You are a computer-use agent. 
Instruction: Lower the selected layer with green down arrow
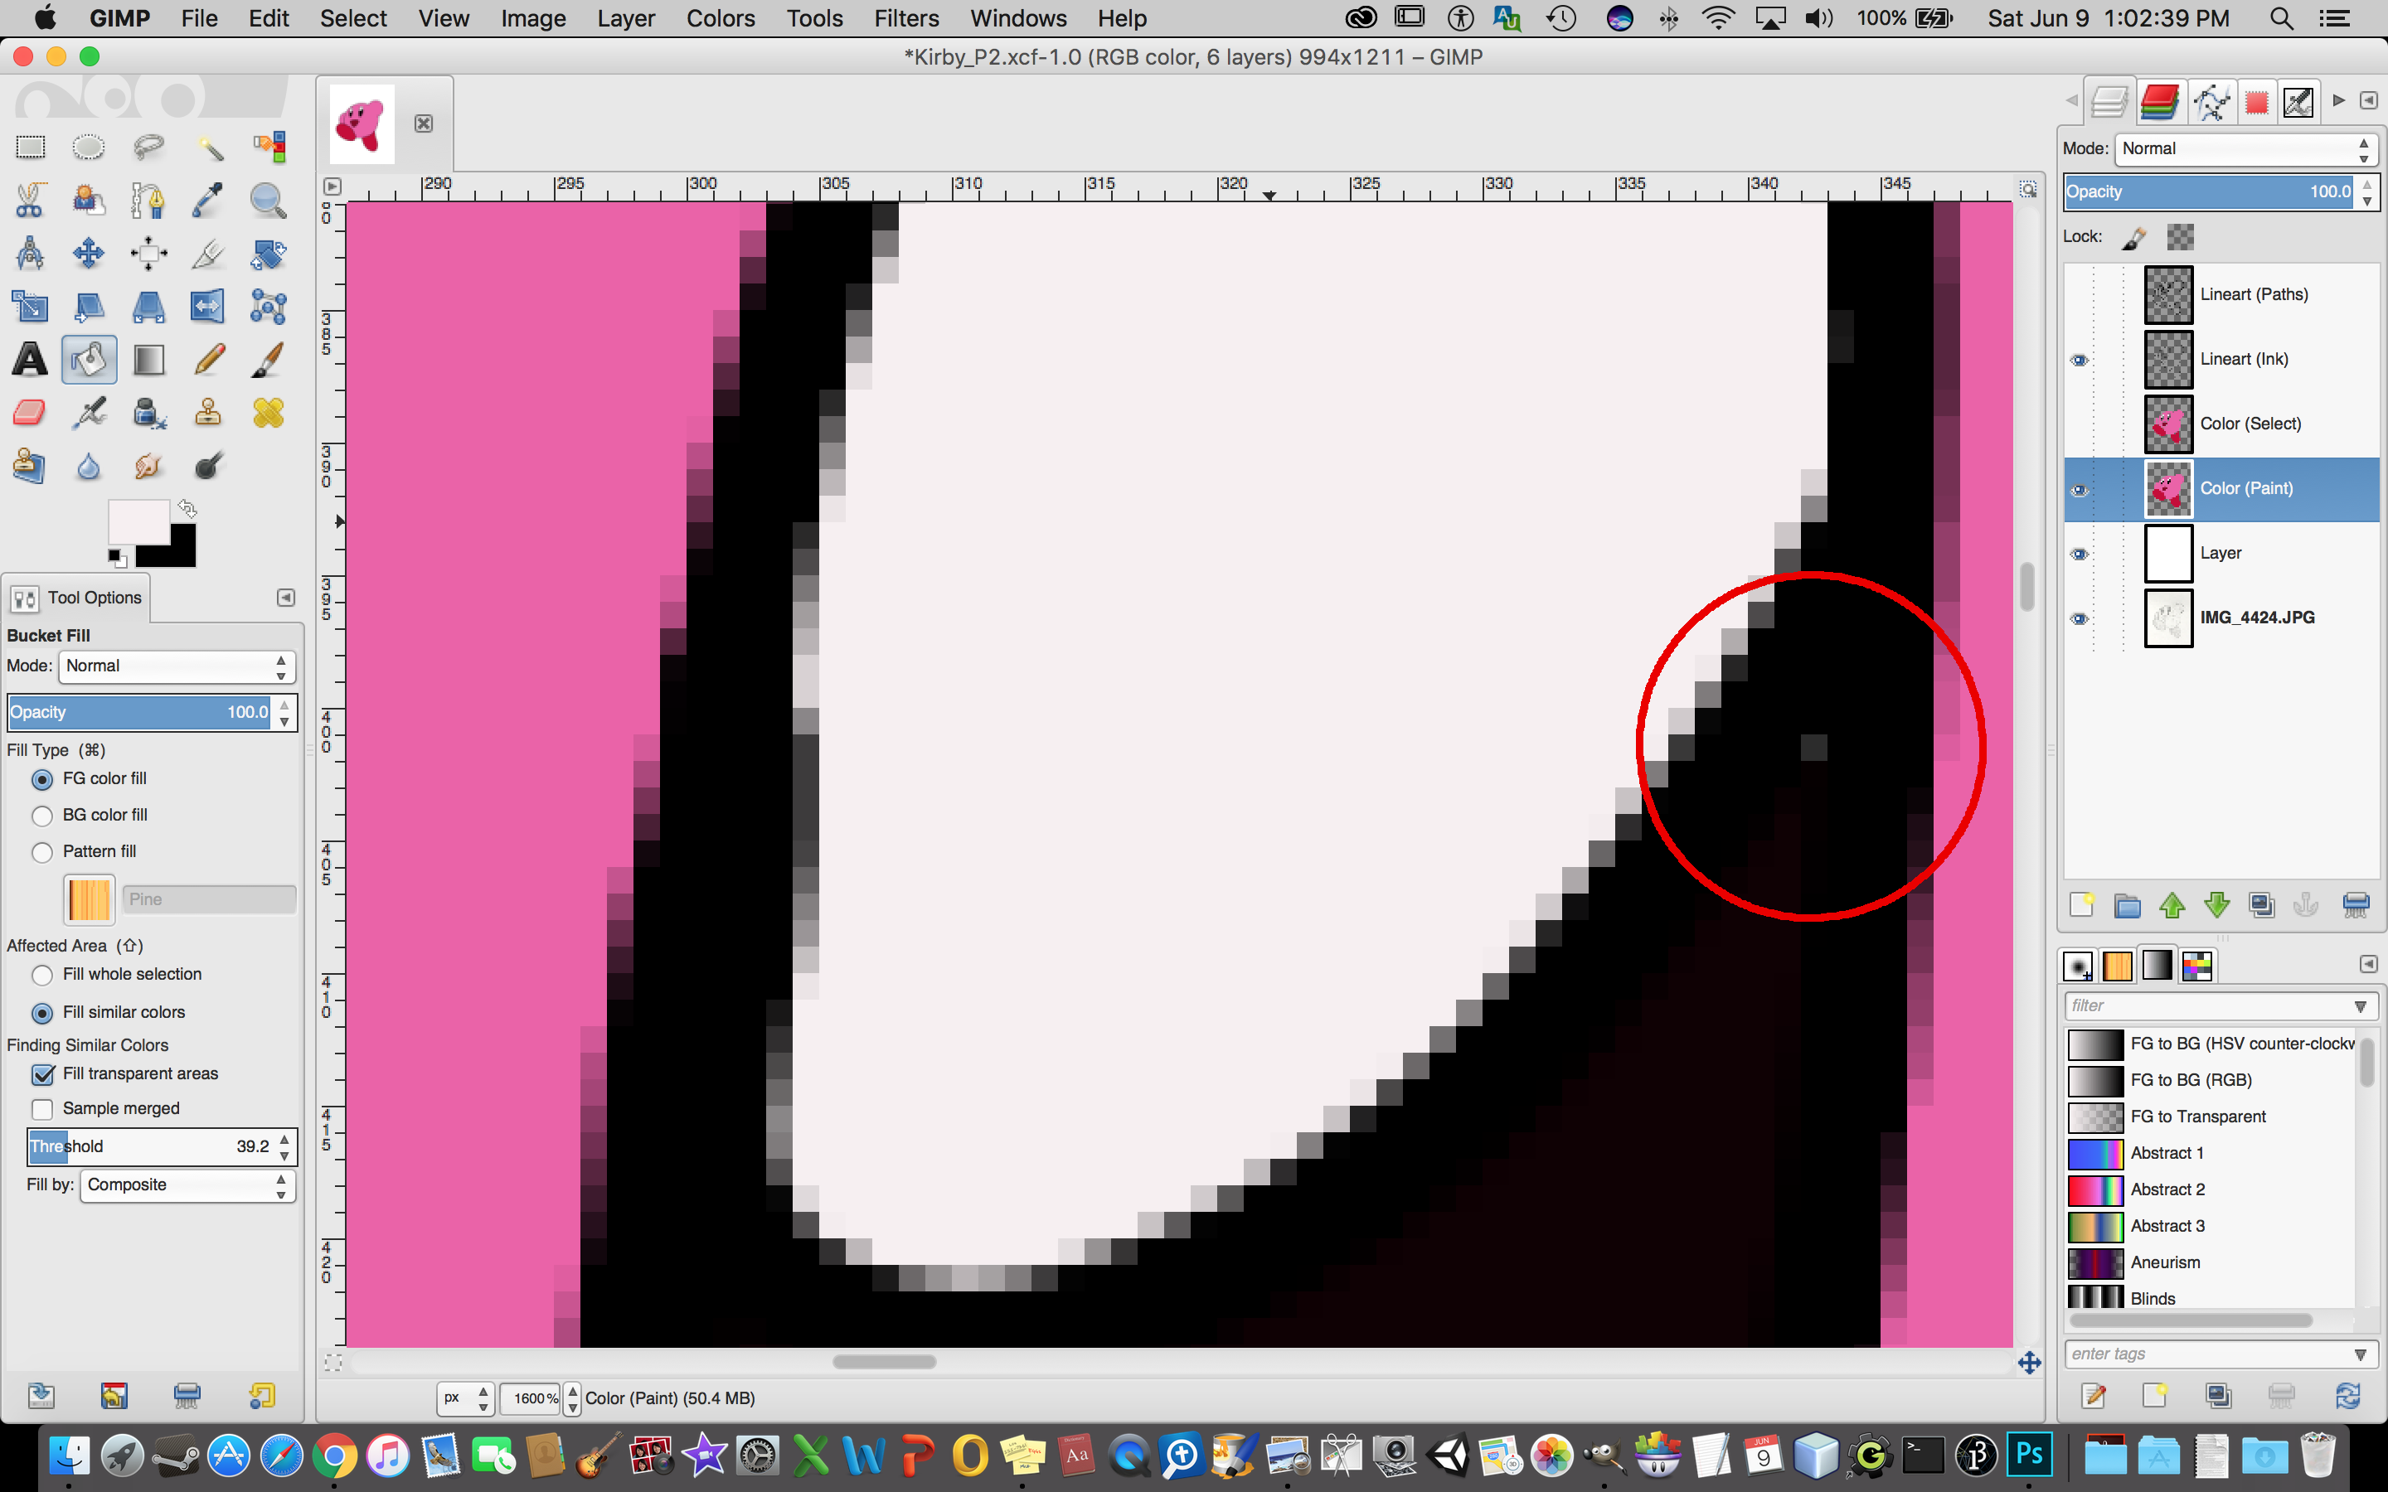pos(2217,905)
